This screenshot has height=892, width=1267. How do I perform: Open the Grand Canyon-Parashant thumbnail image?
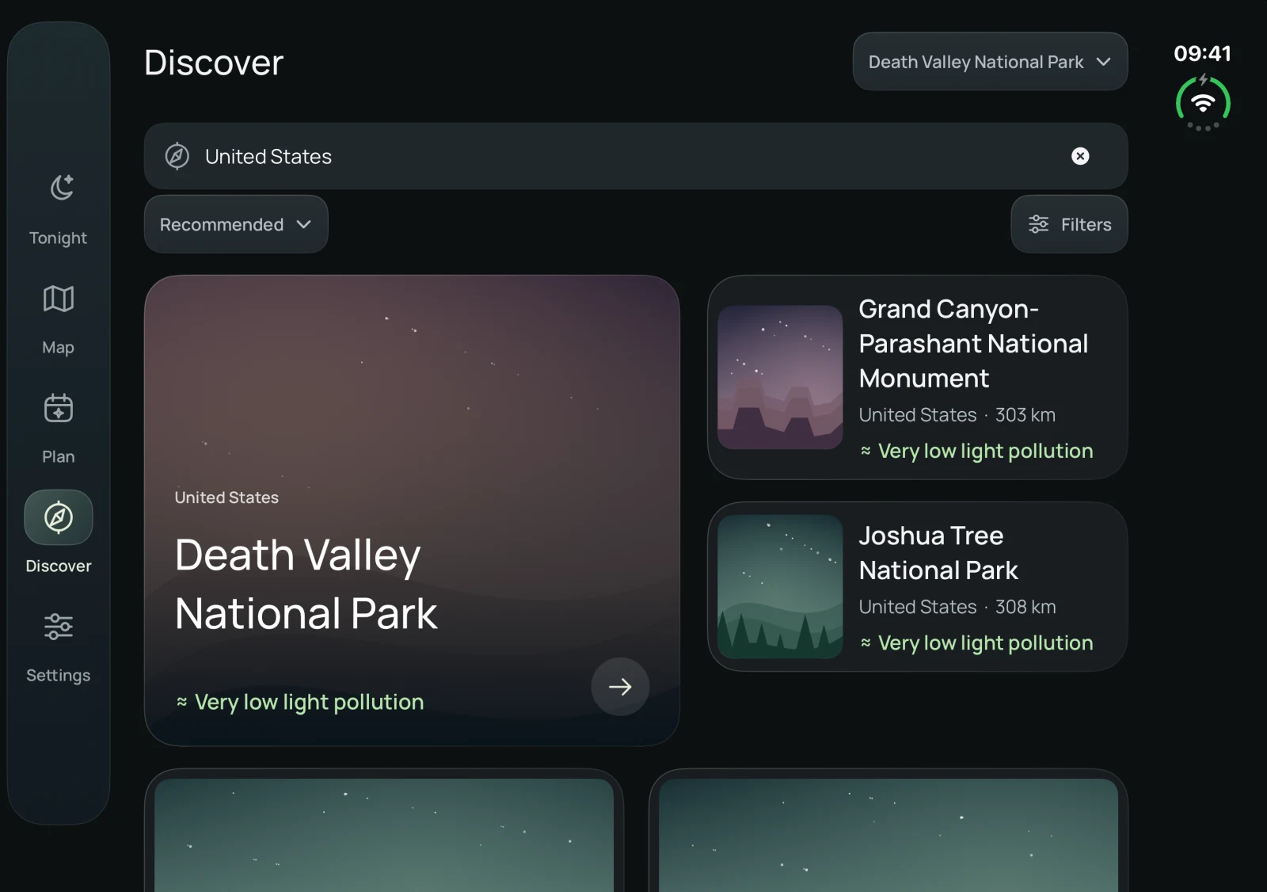point(780,377)
